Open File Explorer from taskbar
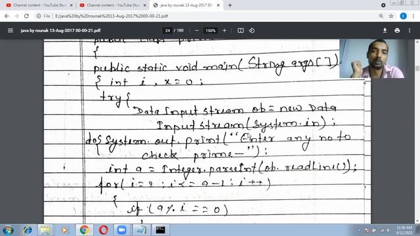Image resolution: width=420 pixels, height=236 pixels. tap(45, 230)
